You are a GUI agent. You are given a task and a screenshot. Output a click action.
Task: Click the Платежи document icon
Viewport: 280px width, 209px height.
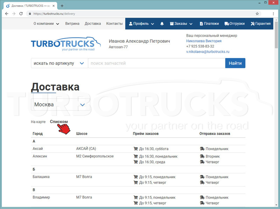pyautogui.click(x=201, y=23)
